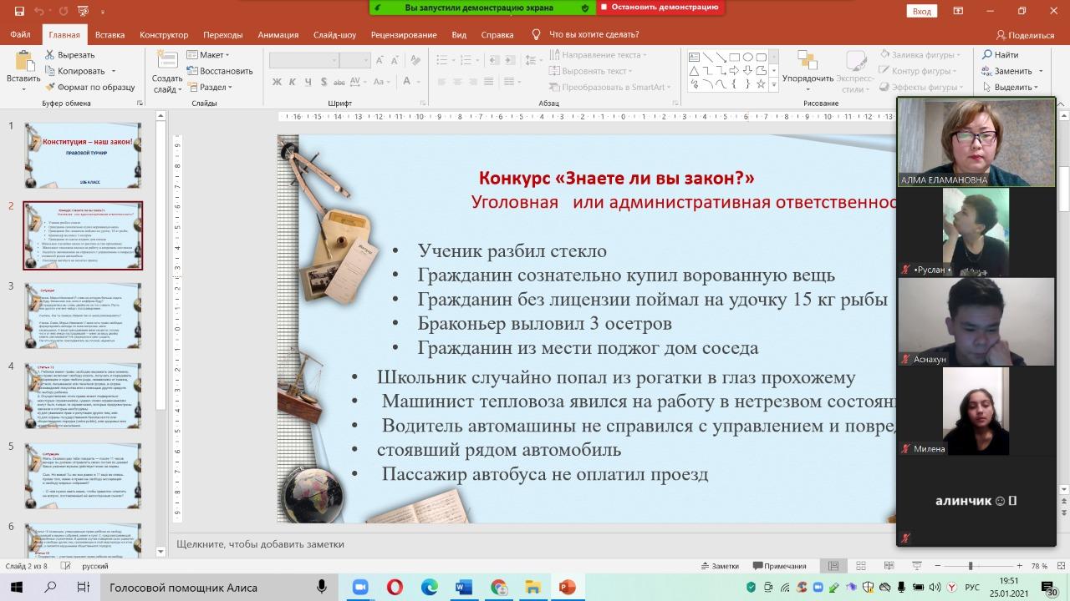
Task: Click the Create Slide (Создать слайд) icon
Action: coord(166,60)
